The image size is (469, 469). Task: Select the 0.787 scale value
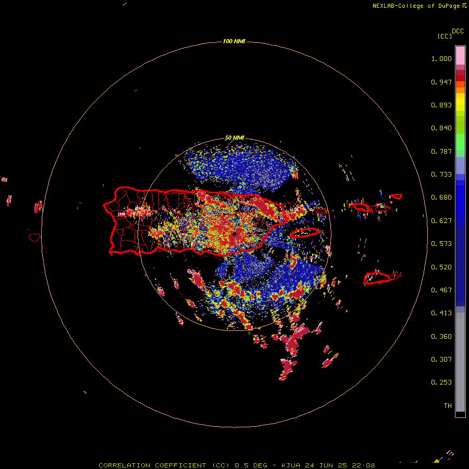point(441,151)
